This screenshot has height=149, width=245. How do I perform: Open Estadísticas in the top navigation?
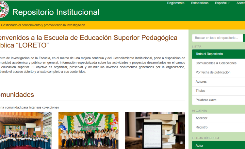(200, 3)
